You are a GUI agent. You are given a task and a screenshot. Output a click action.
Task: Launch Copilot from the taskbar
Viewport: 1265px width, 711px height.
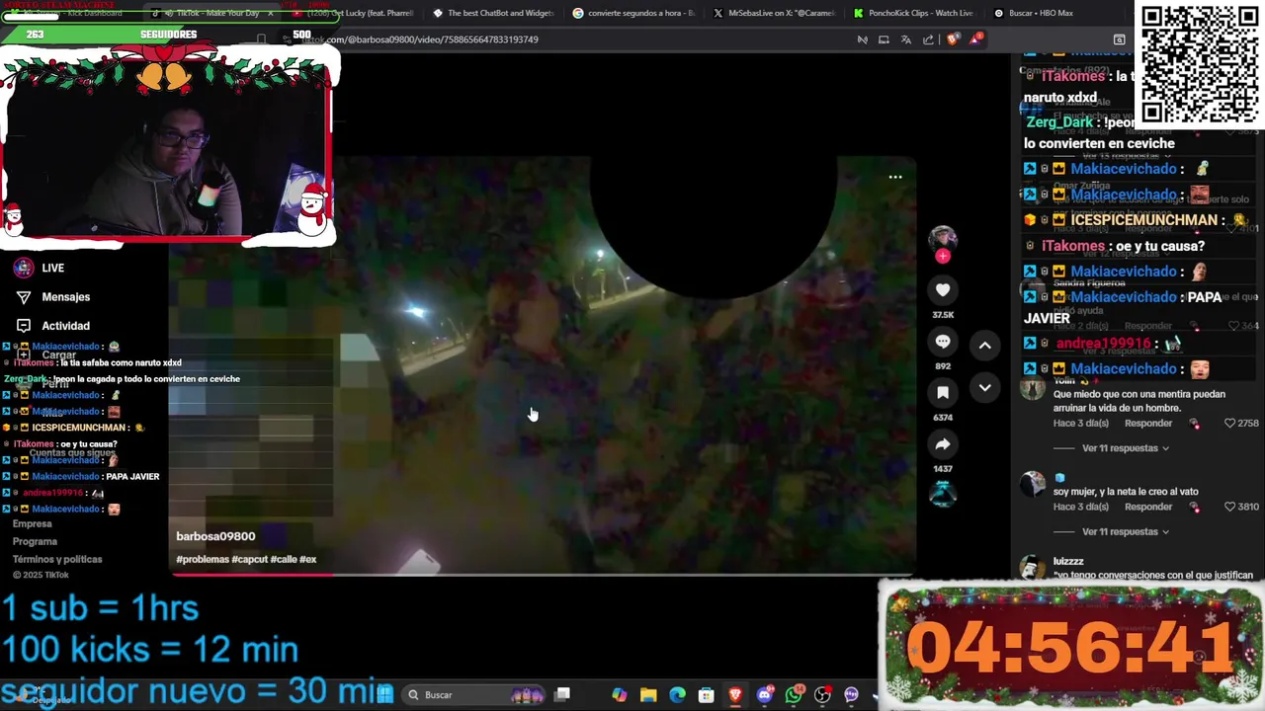pos(619,694)
